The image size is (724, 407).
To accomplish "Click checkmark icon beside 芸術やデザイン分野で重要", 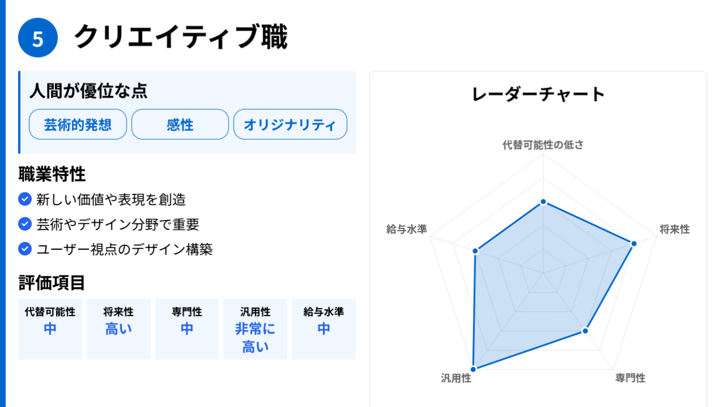I will (24, 224).
